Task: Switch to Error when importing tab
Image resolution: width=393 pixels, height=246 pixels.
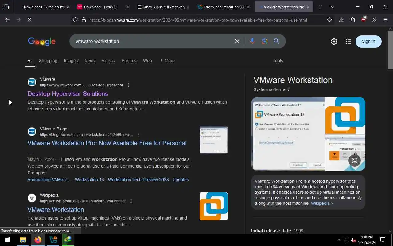Action: tap(224, 7)
